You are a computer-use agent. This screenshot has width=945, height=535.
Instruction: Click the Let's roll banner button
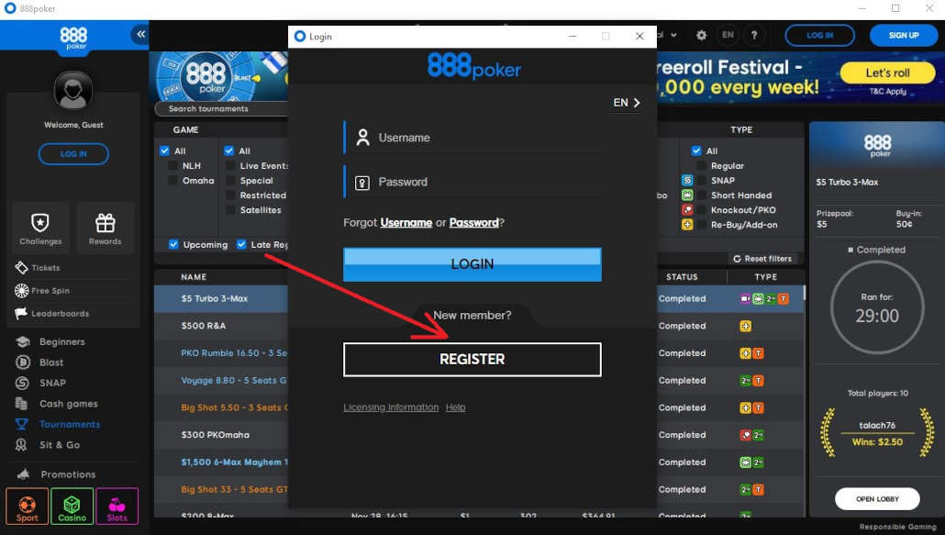click(x=888, y=72)
